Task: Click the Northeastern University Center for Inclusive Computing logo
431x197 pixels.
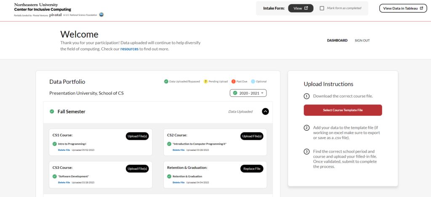Action: [43, 7]
